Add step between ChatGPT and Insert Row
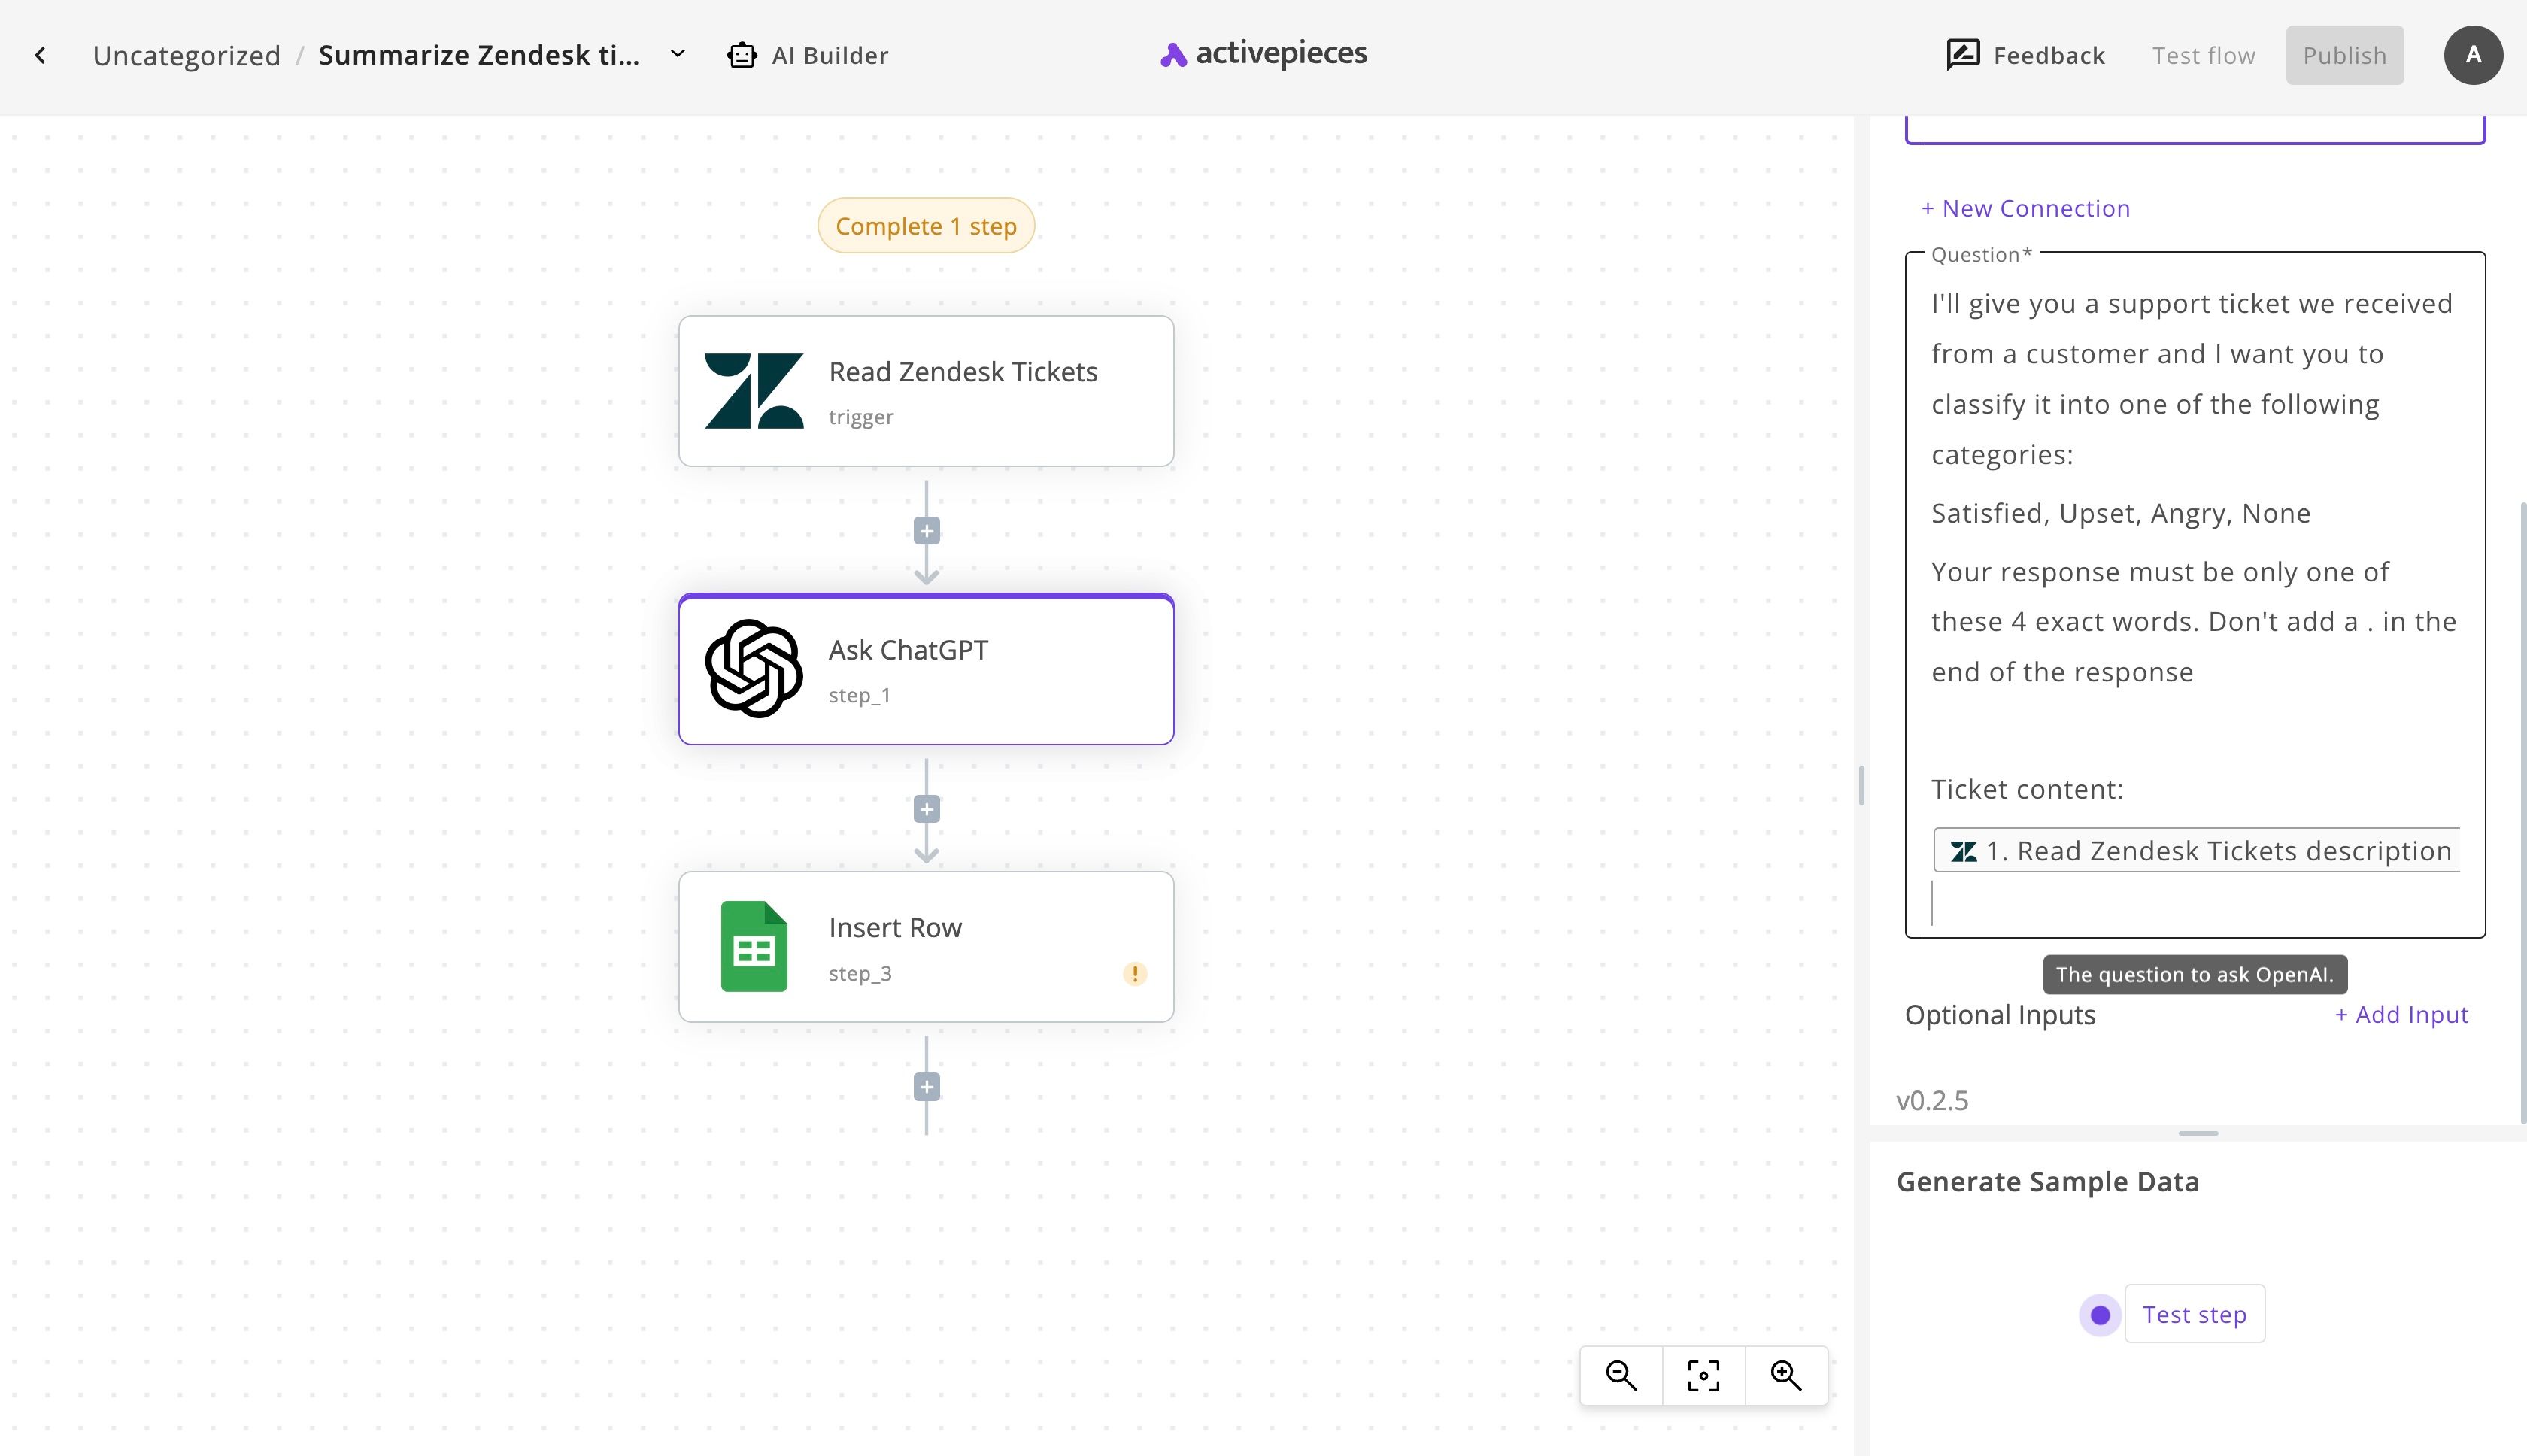The height and width of the screenshot is (1456, 2527). pos(927,809)
